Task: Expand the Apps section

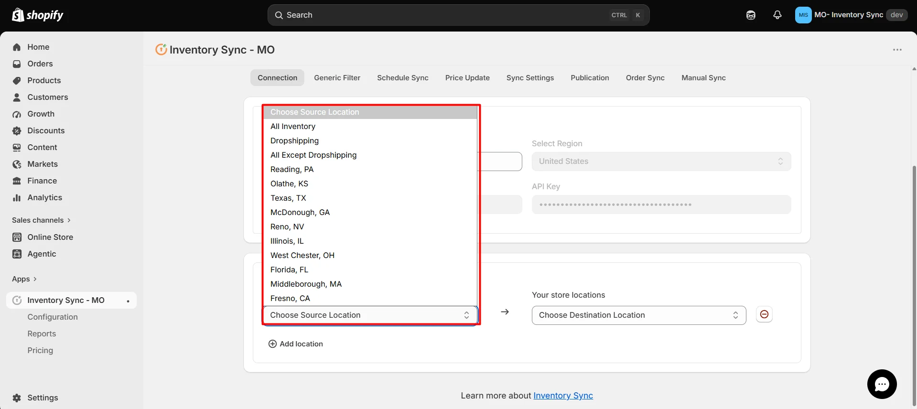Action: pyautogui.click(x=24, y=279)
